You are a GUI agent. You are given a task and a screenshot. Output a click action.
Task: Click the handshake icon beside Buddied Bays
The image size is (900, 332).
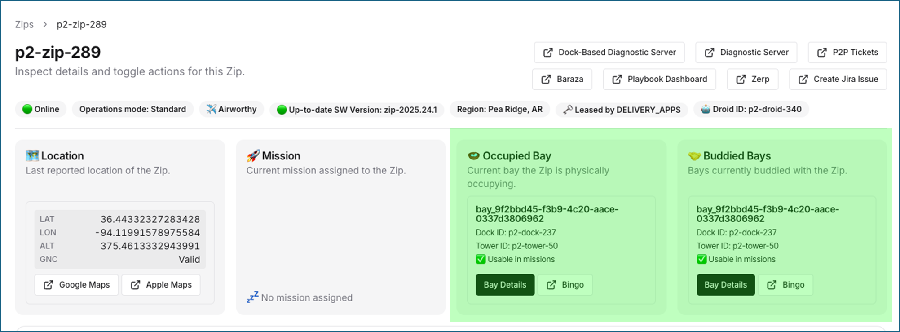pyautogui.click(x=694, y=156)
